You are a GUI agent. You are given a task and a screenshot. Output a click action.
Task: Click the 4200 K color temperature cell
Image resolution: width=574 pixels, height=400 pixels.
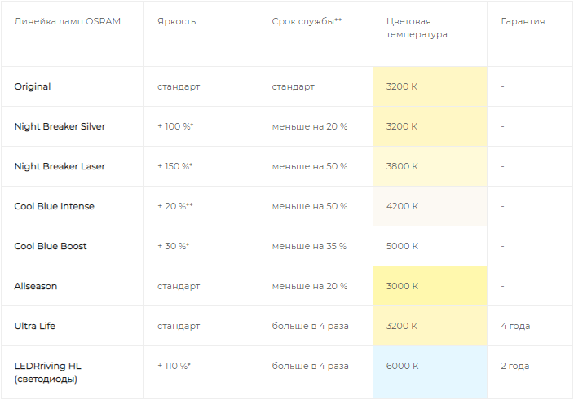[x=430, y=206]
